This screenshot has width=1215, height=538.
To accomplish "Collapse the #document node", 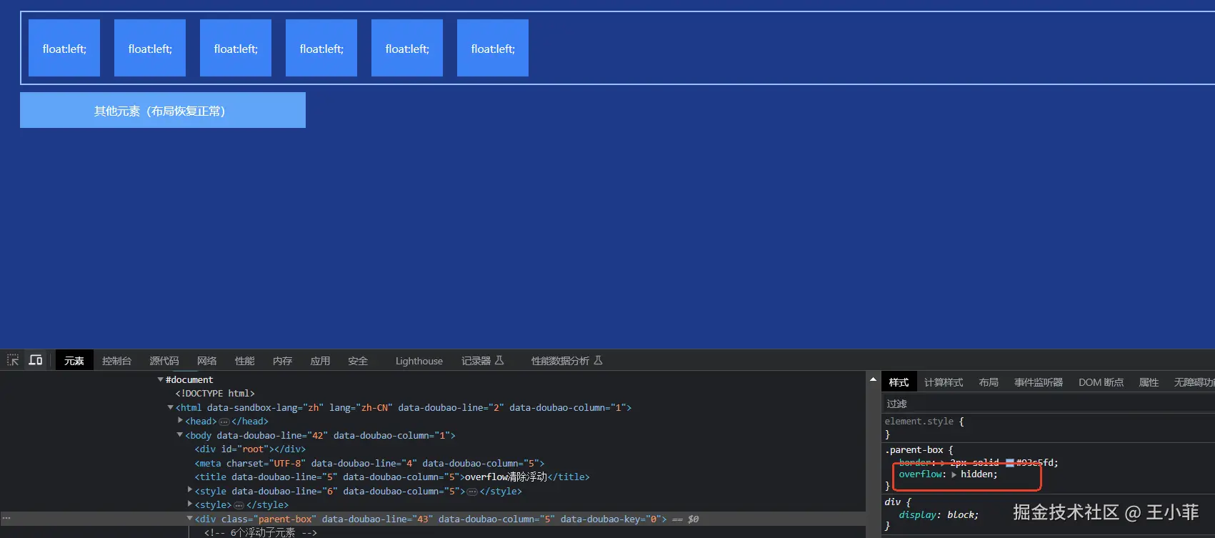I will (x=160, y=379).
